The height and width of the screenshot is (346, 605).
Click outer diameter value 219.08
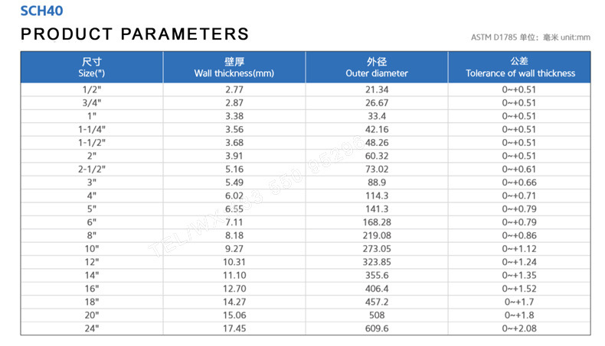(377, 235)
